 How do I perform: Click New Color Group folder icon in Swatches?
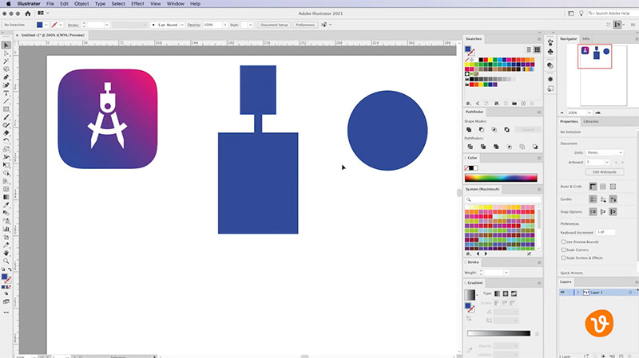coord(514,104)
